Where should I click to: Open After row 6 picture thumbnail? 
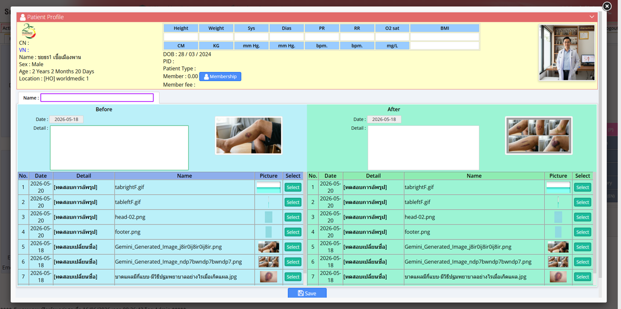(558, 262)
